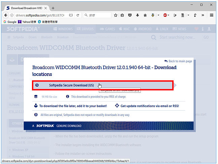Click the orange download helper extension icon
Screen dimensions: 218x164
click(x=153, y=15)
